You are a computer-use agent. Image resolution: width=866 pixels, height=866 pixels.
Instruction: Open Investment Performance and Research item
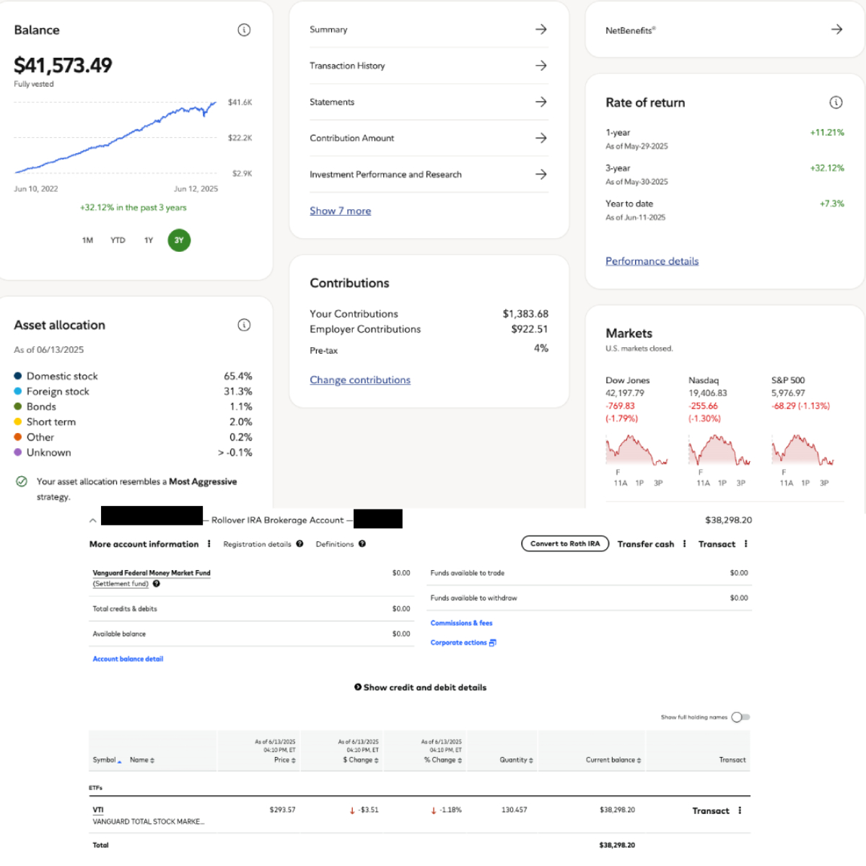click(429, 174)
